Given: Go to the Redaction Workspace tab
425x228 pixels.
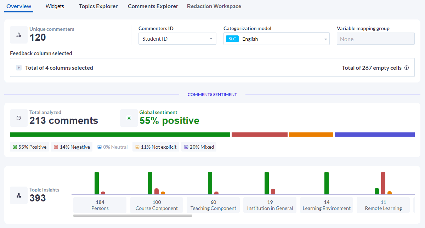Looking at the screenshot, I should (214, 6).
